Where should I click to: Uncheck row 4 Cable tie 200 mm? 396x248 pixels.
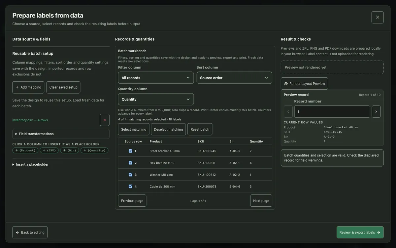point(130,186)
